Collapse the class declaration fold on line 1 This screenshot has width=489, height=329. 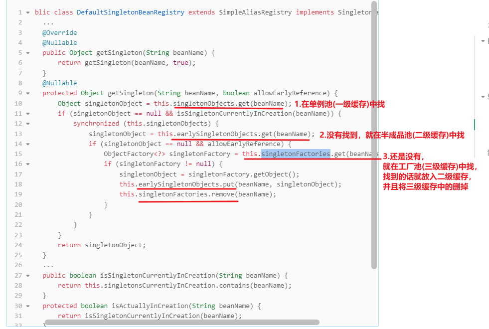click(x=28, y=12)
